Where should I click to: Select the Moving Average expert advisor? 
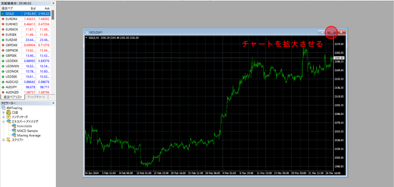[x=28, y=135]
